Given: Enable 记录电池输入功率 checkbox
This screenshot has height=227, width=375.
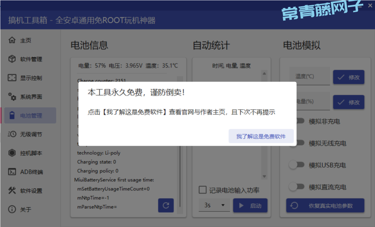Looking at the screenshot, I should [x=202, y=190].
